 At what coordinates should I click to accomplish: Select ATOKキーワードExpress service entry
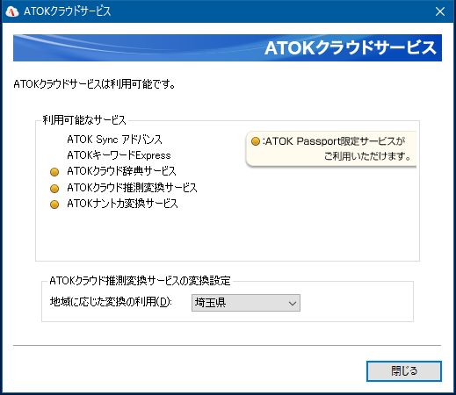pos(119,155)
